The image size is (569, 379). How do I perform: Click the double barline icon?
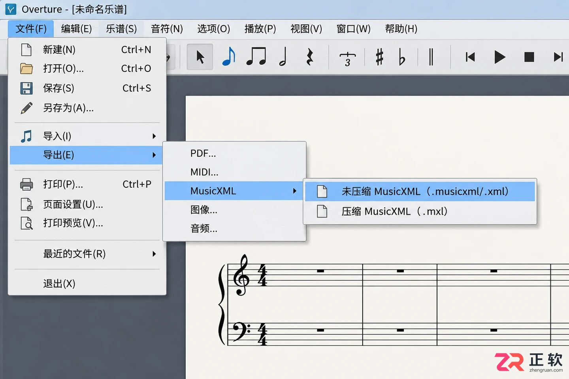pos(431,57)
